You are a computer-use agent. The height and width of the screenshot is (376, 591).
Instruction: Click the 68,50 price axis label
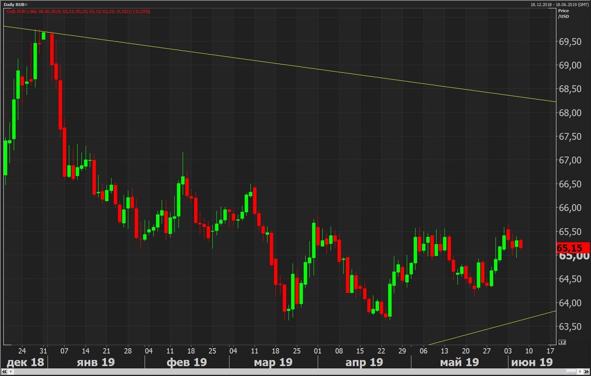pyautogui.click(x=570, y=90)
